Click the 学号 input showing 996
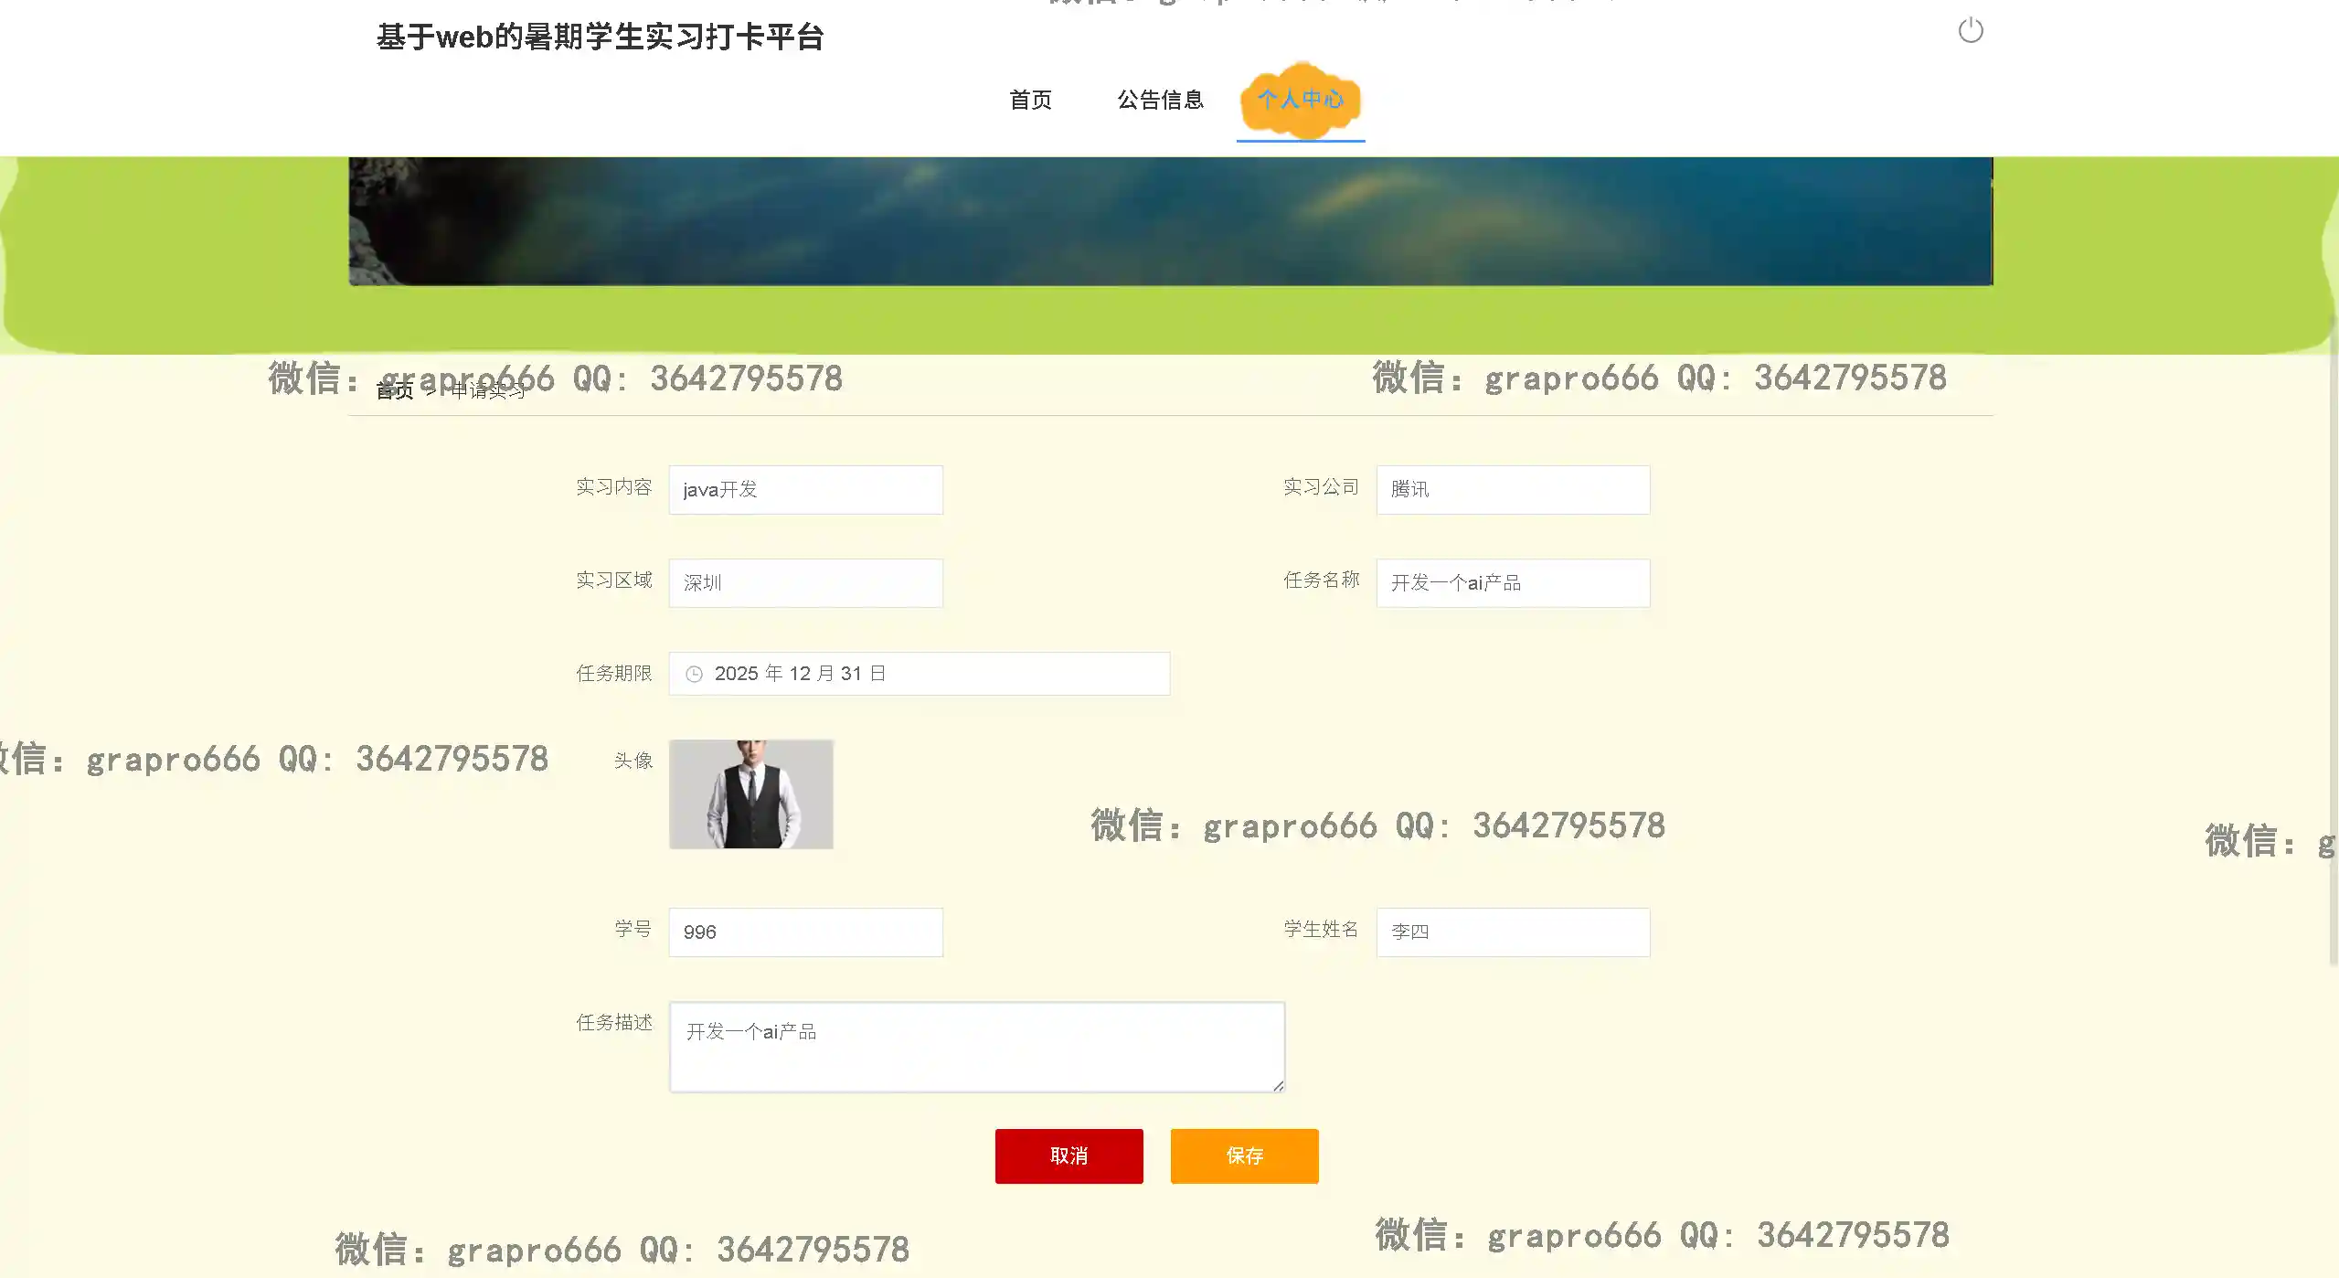The image size is (2339, 1278). pyautogui.click(x=805, y=932)
